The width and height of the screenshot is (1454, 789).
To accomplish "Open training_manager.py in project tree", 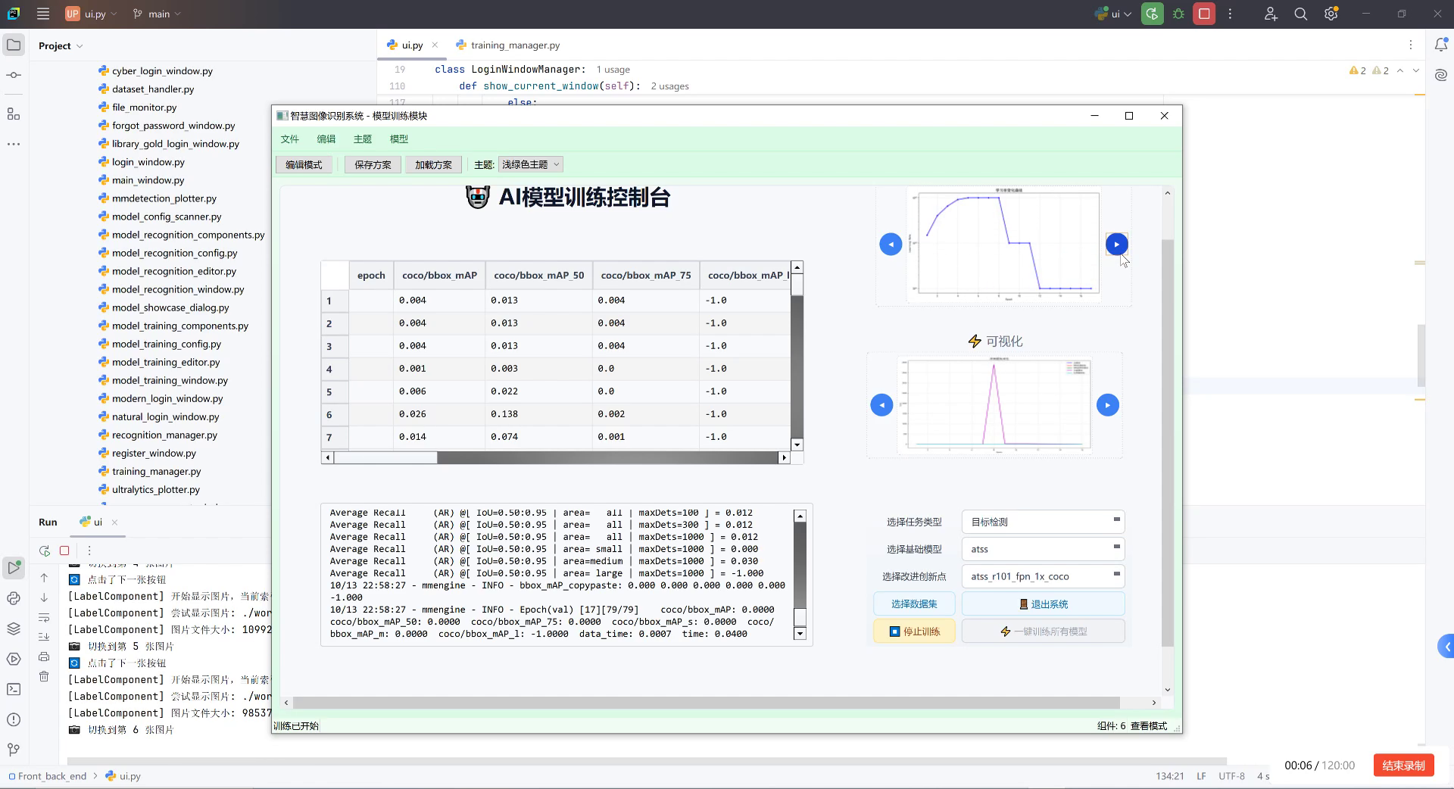I will (156, 471).
